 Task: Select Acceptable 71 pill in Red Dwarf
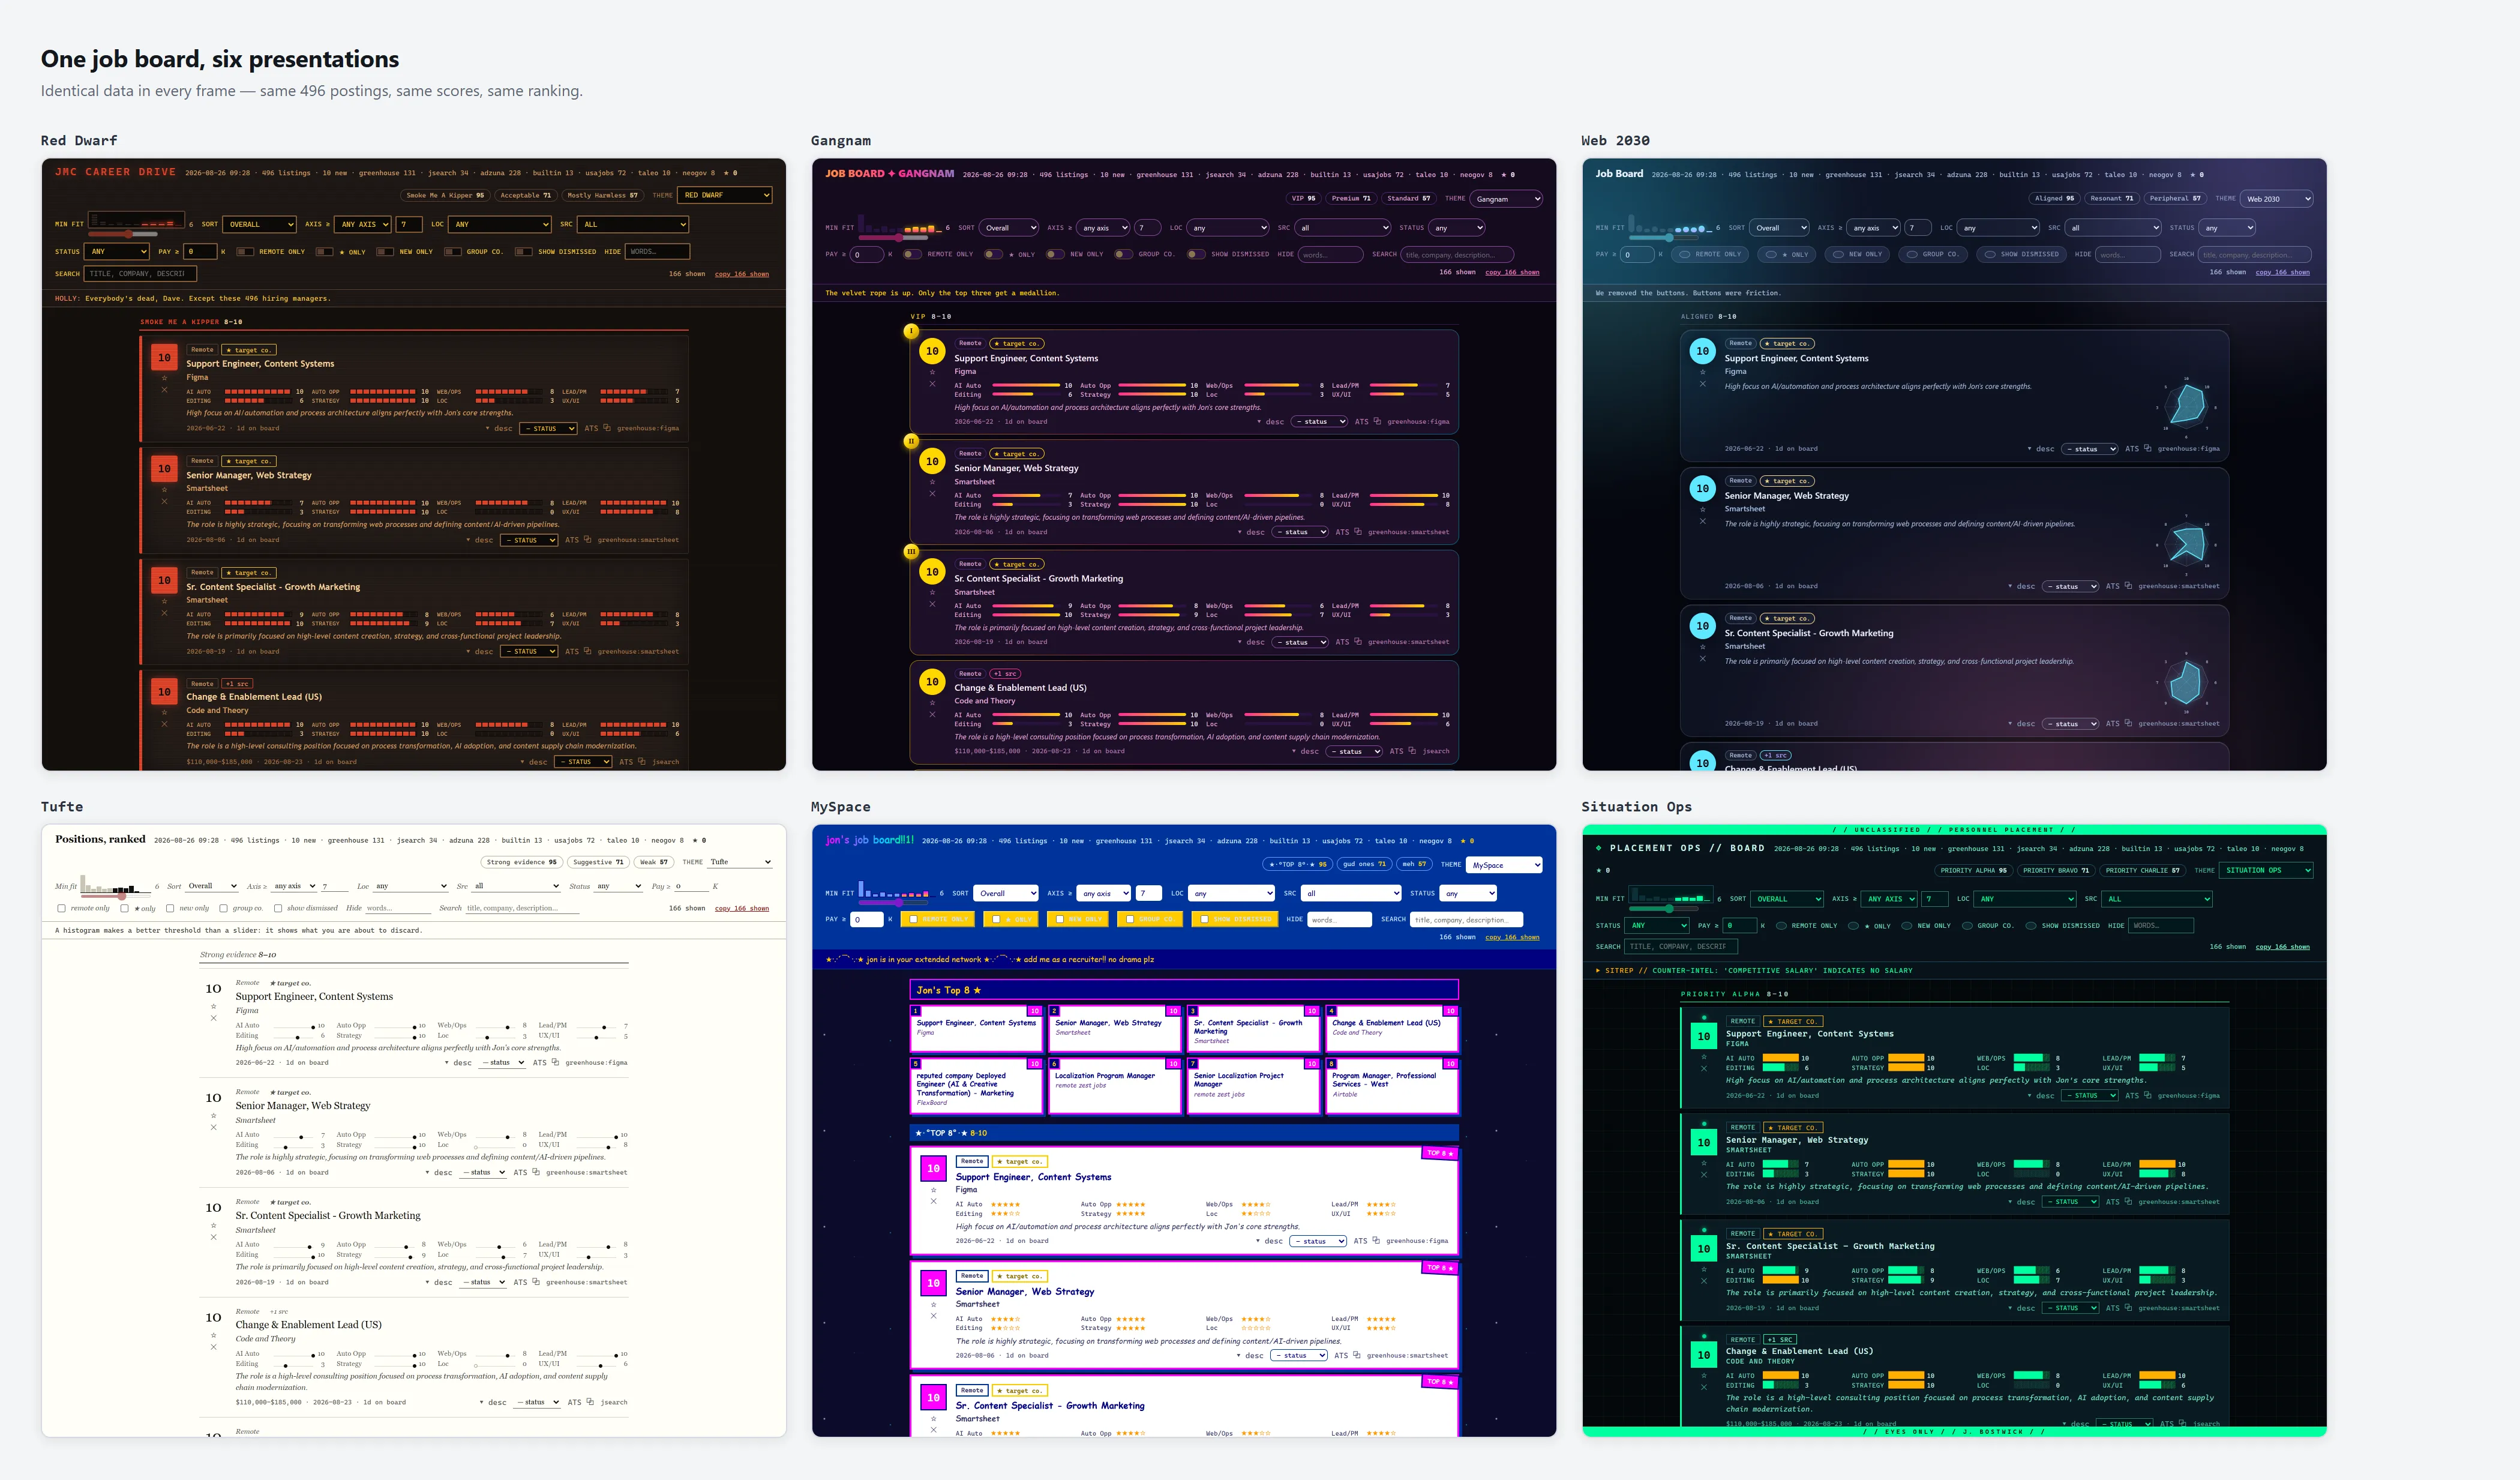point(525,195)
